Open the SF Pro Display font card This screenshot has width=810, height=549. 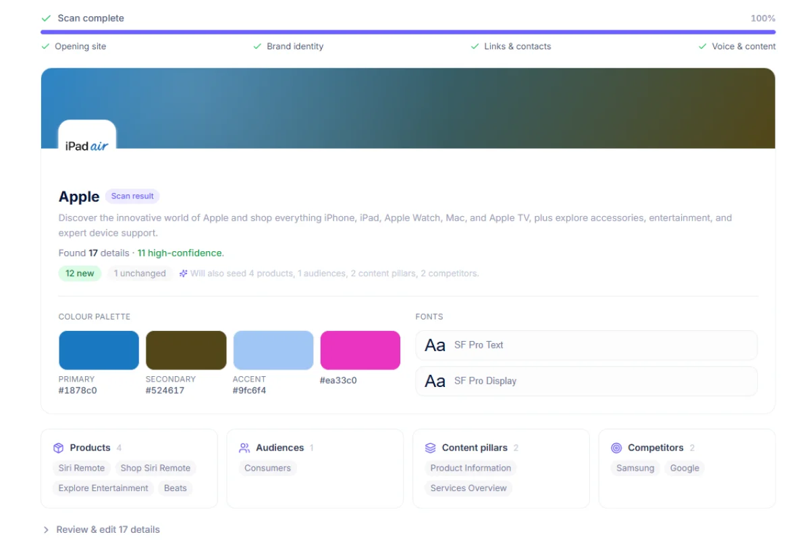587,381
